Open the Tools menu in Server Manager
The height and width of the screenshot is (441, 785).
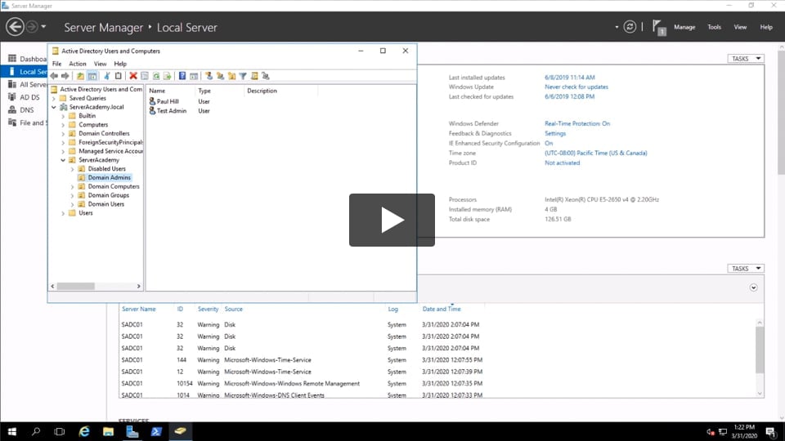(714, 27)
